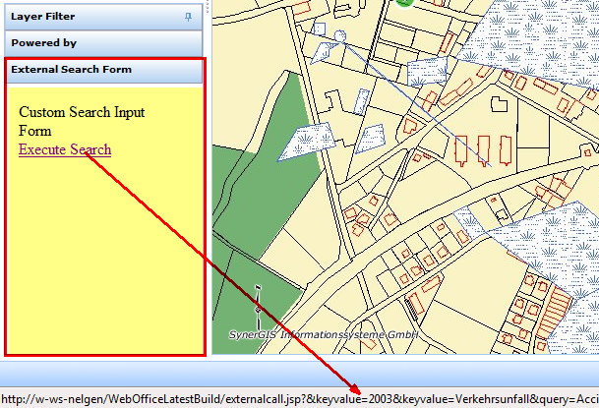Click the status bar URL text
Screen dimensions: 599x408
(x=295, y=398)
